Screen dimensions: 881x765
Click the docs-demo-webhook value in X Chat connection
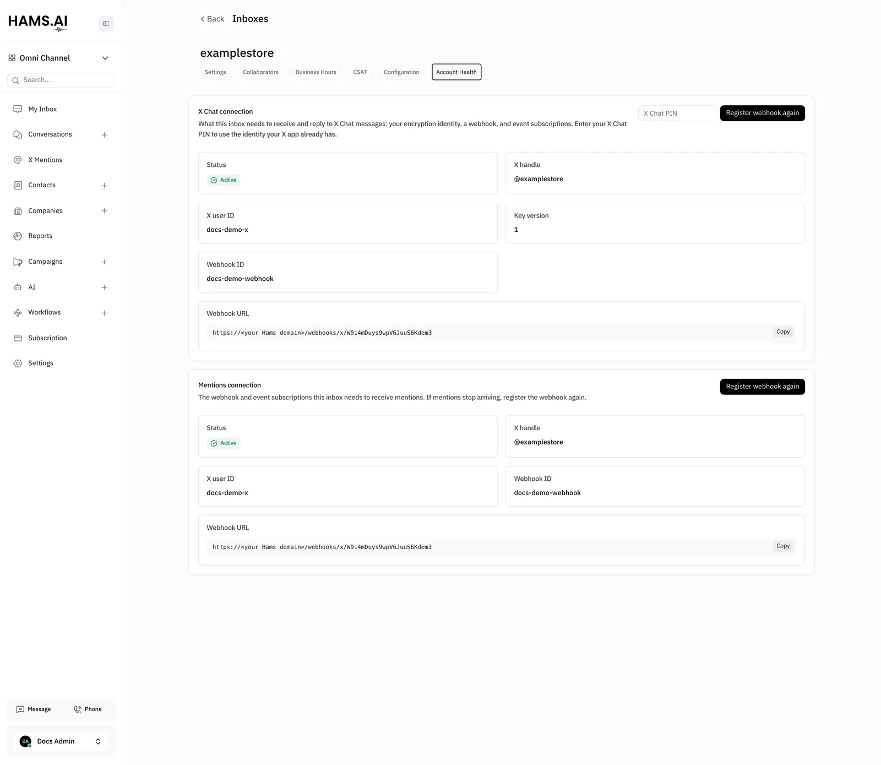pos(240,279)
